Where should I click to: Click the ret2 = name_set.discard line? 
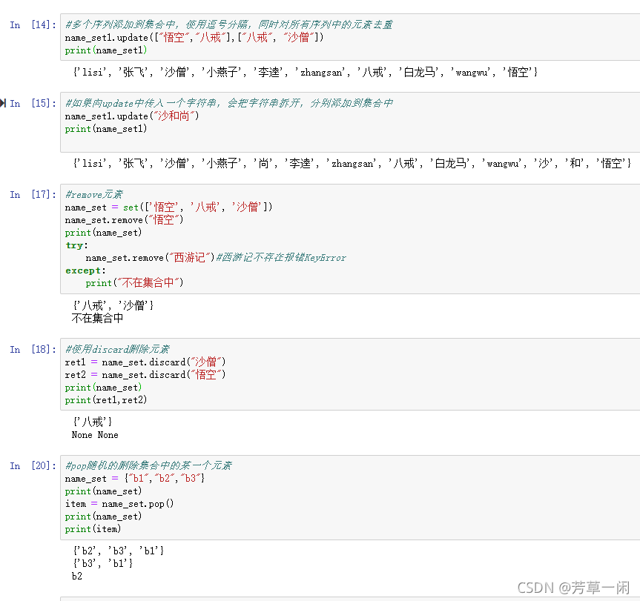pyautogui.click(x=145, y=374)
